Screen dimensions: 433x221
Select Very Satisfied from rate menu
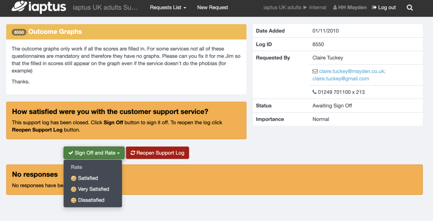click(x=93, y=189)
